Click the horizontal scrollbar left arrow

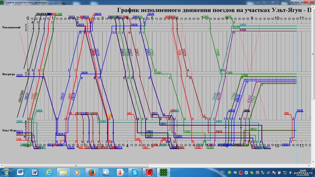click(2, 166)
